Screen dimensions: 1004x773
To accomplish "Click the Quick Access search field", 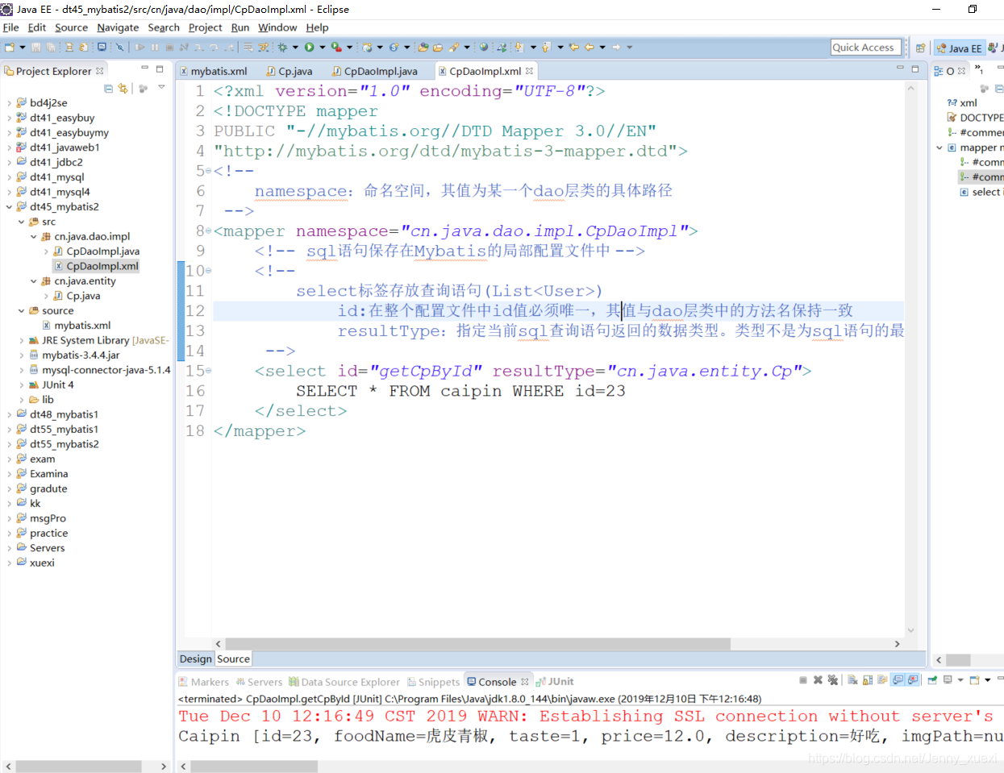I will click(865, 48).
